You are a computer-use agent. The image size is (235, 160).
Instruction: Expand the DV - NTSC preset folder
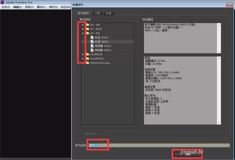[83, 29]
